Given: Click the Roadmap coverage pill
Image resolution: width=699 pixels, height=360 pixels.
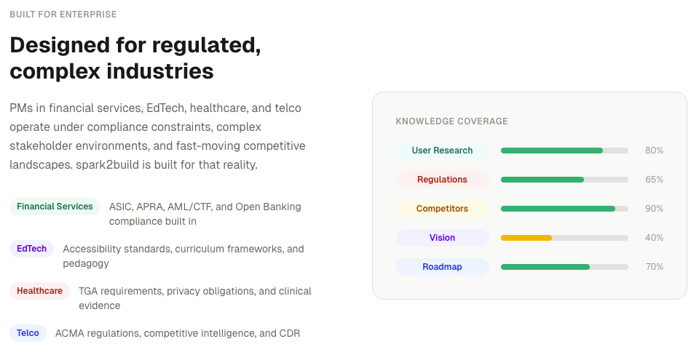Looking at the screenshot, I should [442, 267].
